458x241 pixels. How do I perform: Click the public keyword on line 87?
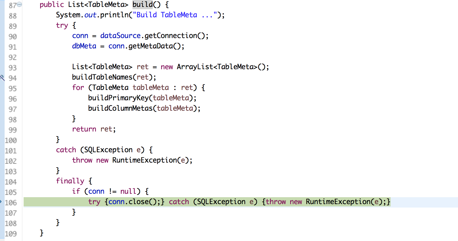(x=52, y=5)
